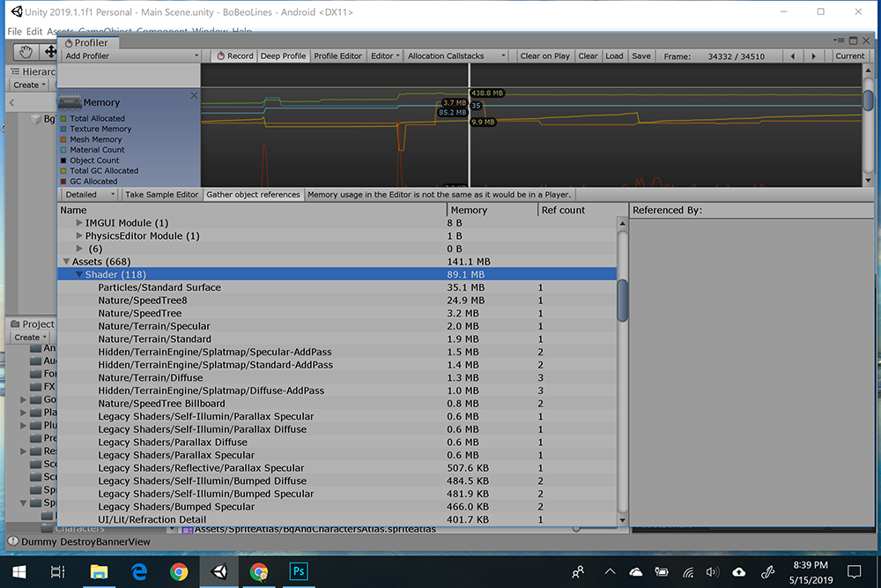The width and height of the screenshot is (881, 588).
Task: Select the Hand tool in Unity toolbar
Action: coord(26,51)
